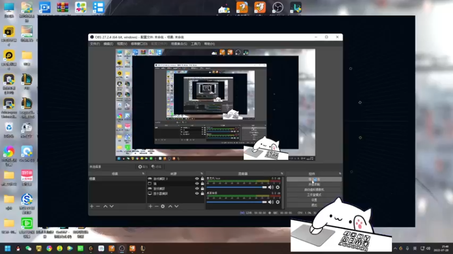Adjust the Mic/Aux volume slider
This screenshot has width=453, height=254.
click(237, 187)
